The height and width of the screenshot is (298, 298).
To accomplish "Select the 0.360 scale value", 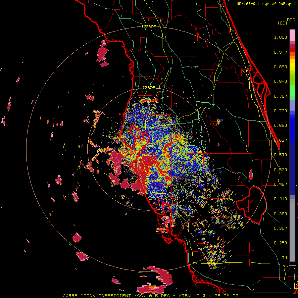I will tap(280, 214).
